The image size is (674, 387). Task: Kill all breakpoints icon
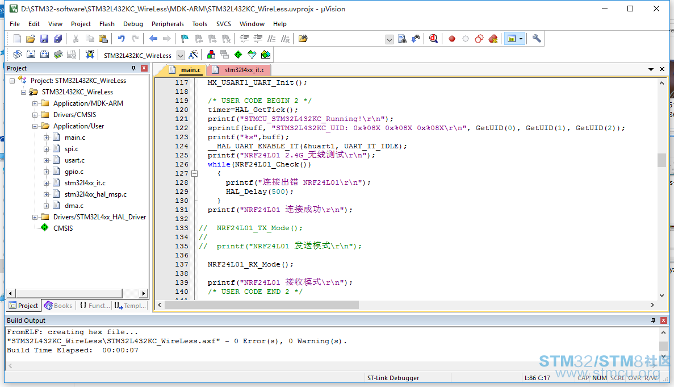[x=493, y=39]
